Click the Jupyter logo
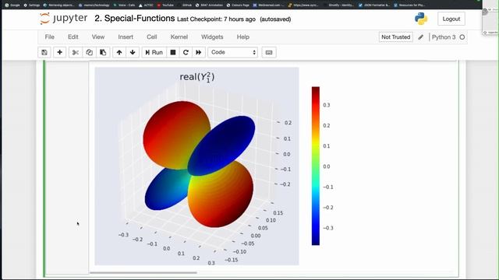This screenshot has height=280, width=499. [63, 19]
